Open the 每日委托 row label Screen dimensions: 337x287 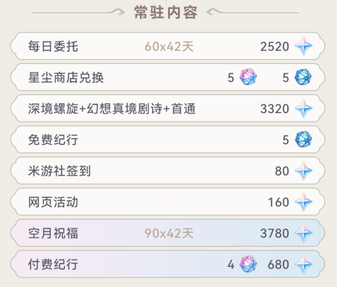coord(53,46)
